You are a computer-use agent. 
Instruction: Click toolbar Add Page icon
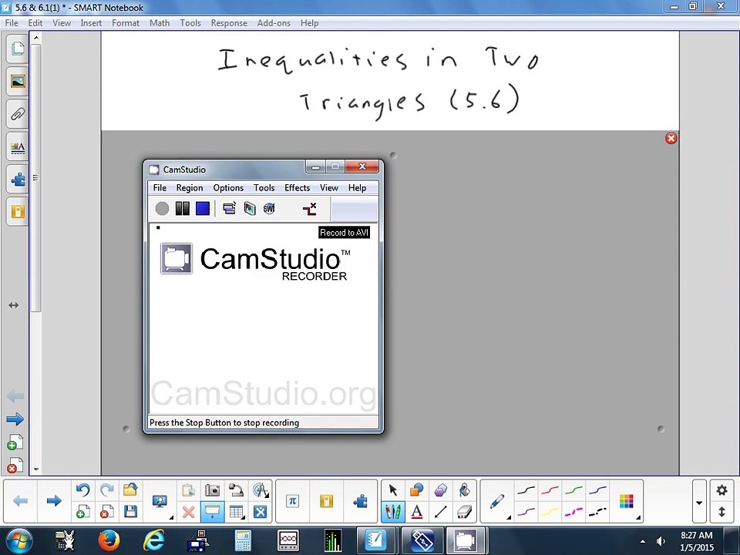pyautogui.click(x=83, y=512)
